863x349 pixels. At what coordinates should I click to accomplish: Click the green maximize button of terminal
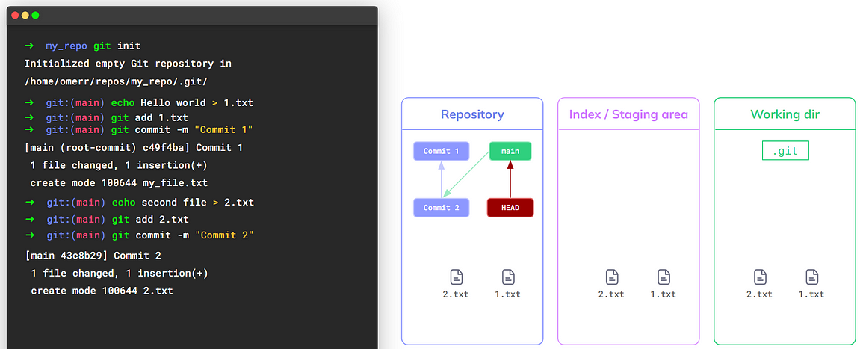point(35,16)
